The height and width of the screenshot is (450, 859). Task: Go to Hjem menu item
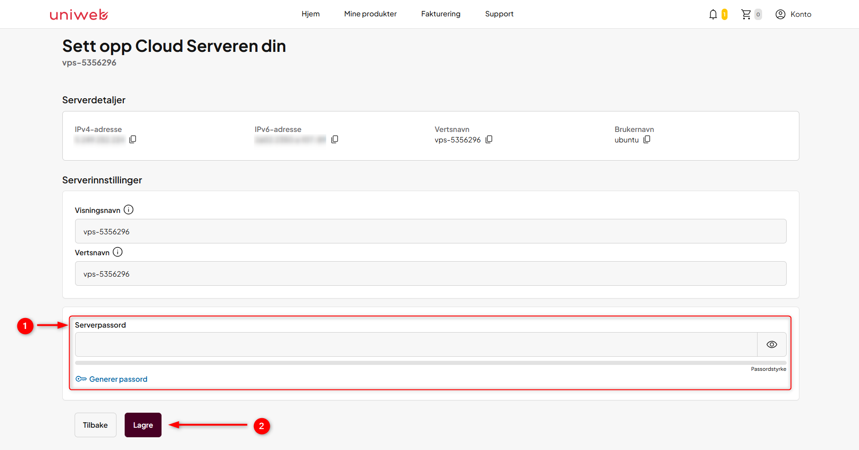coord(311,14)
